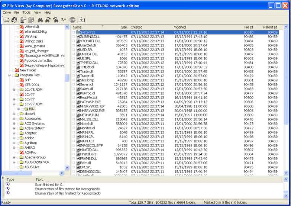Open the Help menu
Image resolution: width=291 pixels, height=206 pixels.
(x=48, y=12)
